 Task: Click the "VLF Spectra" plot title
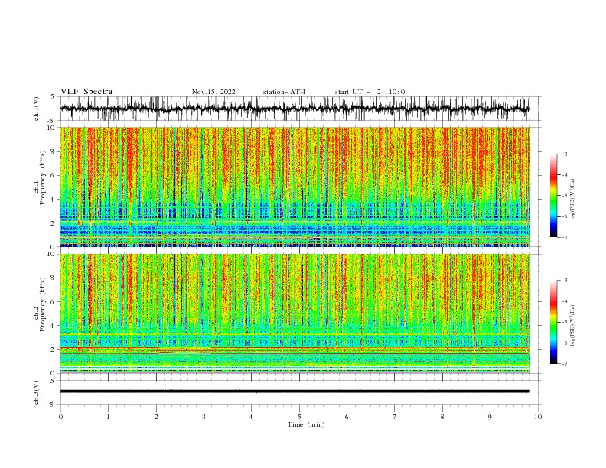tap(86, 92)
